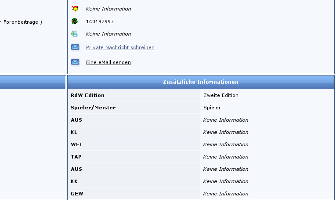This screenshot has height=202, width=336.
Task: Click the envelope icon beside Eine eMail senden
Action: (75, 62)
